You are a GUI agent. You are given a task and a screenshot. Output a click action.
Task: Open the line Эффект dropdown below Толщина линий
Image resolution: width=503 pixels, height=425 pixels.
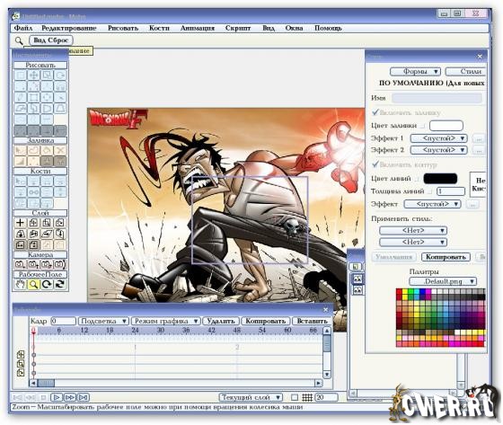(x=432, y=204)
